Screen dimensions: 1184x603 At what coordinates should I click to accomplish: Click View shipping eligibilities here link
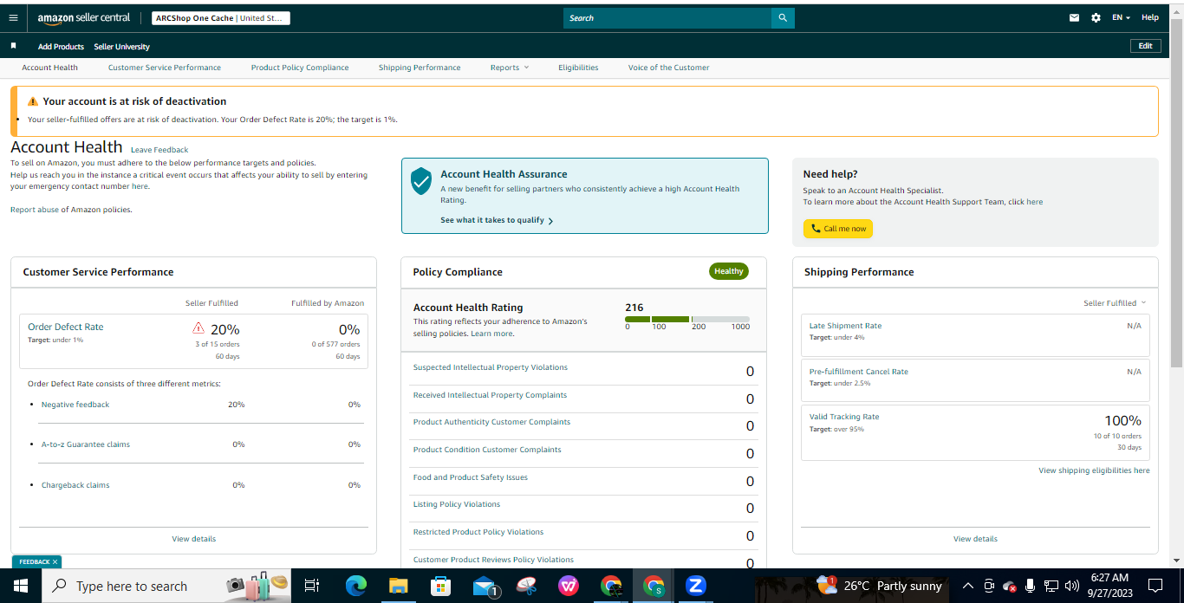[1095, 470]
